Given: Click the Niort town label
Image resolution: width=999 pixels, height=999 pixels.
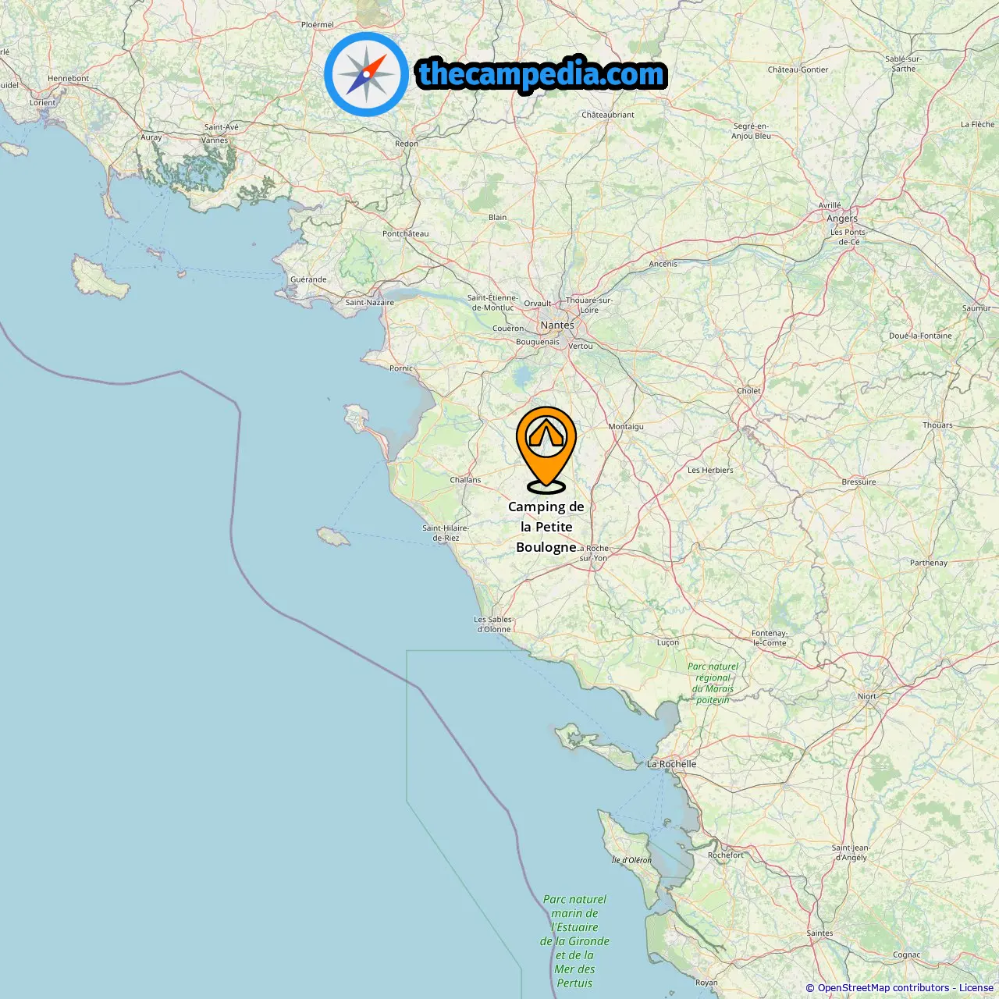Looking at the screenshot, I should [867, 696].
